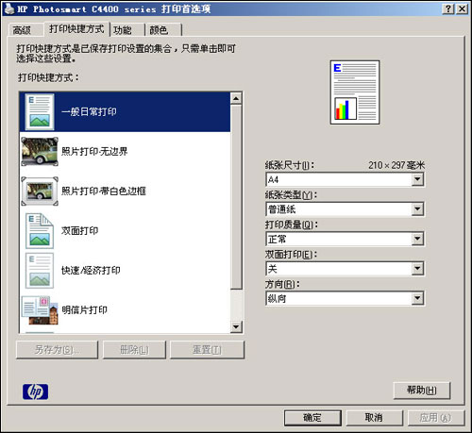Click the 应用(A) button
472x433 pixels.
(x=436, y=418)
